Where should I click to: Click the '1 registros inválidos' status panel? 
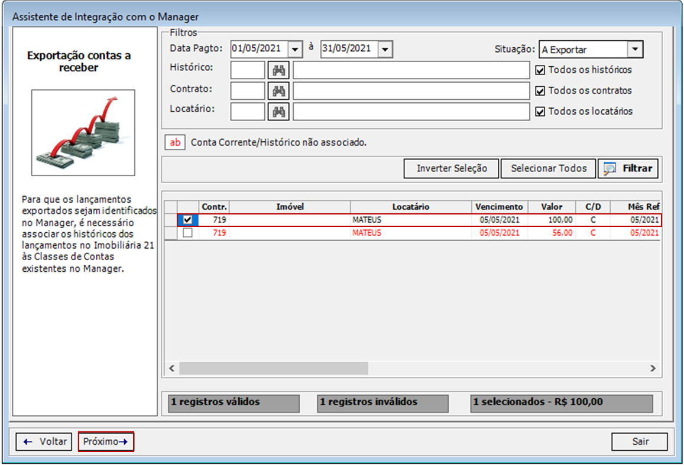[x=382, y=403]
